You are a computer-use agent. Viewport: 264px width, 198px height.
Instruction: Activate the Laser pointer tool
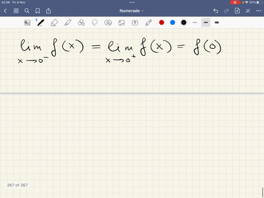tap(148, 23)
